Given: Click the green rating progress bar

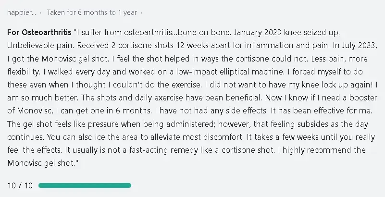Looking at the screenshot, I should click(85, 185).
